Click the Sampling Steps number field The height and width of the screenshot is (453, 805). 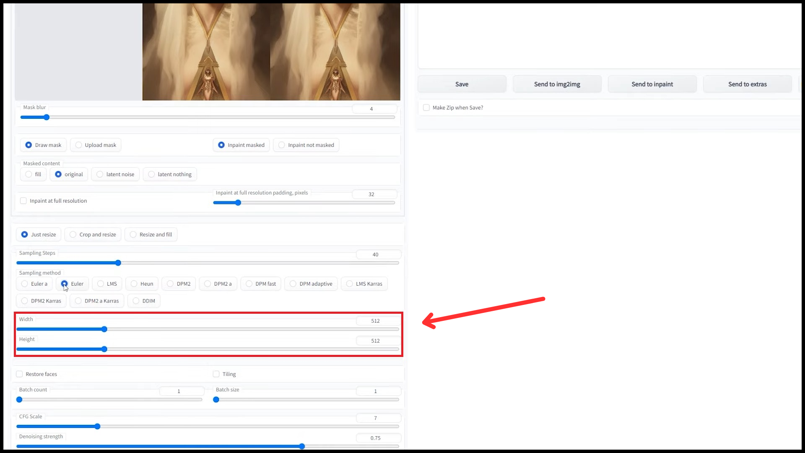376,255
